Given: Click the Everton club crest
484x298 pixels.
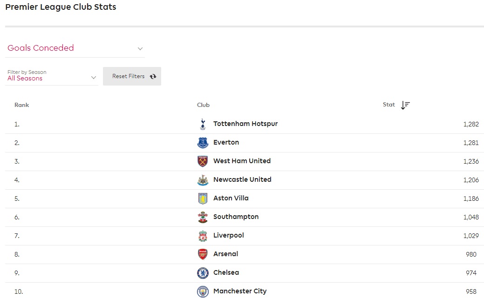Looking at the screenshot, I should pos(202,143).
